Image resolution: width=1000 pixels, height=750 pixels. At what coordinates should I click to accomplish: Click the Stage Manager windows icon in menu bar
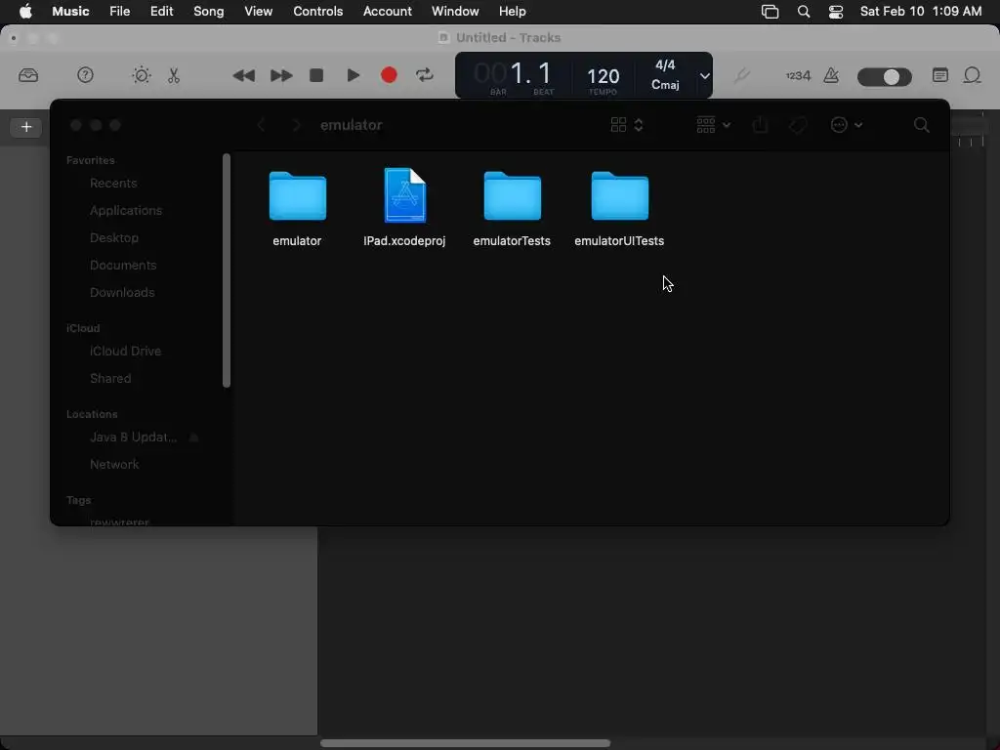point(770,12)
